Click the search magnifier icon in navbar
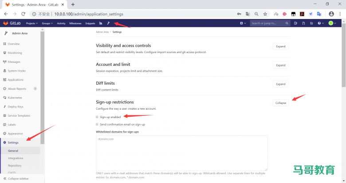 click(287, 23)
